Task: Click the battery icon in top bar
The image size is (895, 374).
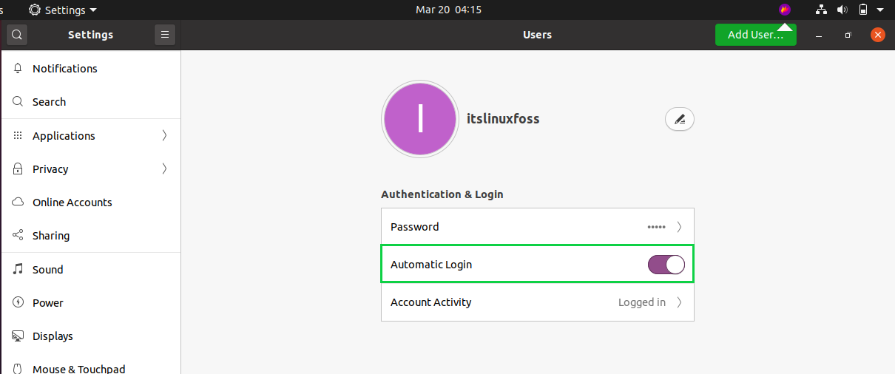Action: [x=862, y=10]
